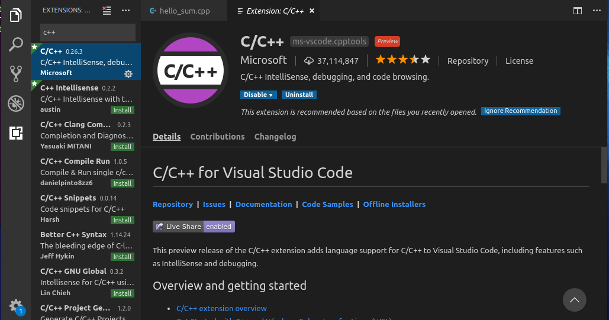Open the Details tab
Viewport: 609px width, 320px height.
(167, 137)
